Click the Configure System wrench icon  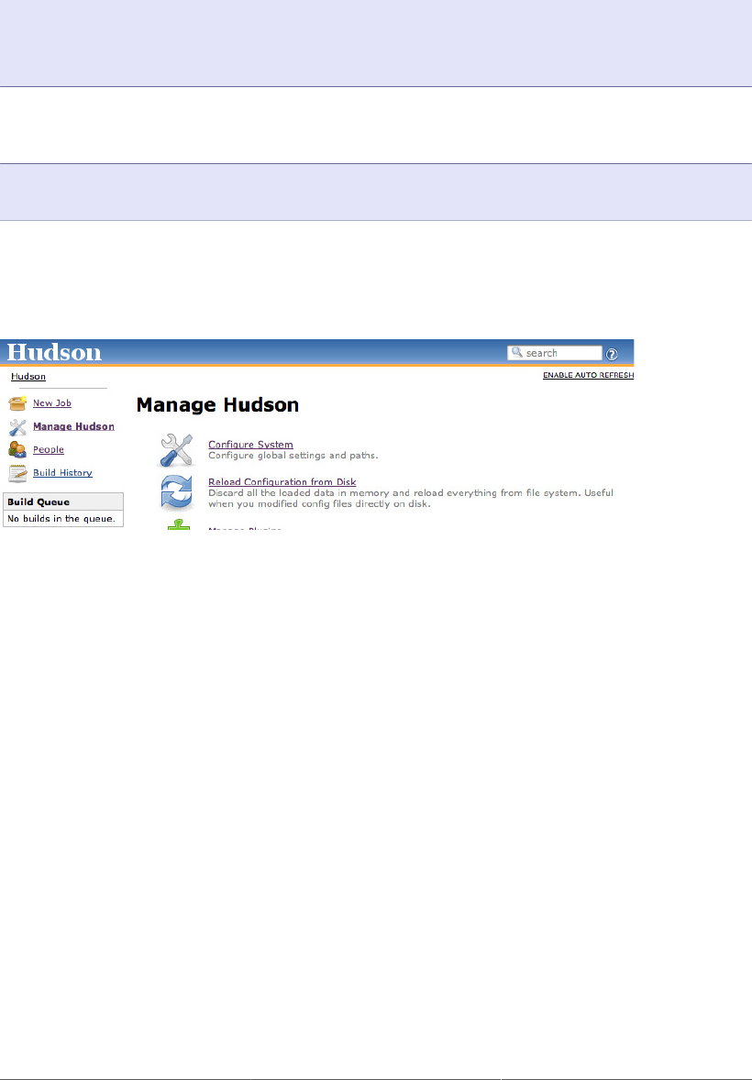click(x=176, y=450)
